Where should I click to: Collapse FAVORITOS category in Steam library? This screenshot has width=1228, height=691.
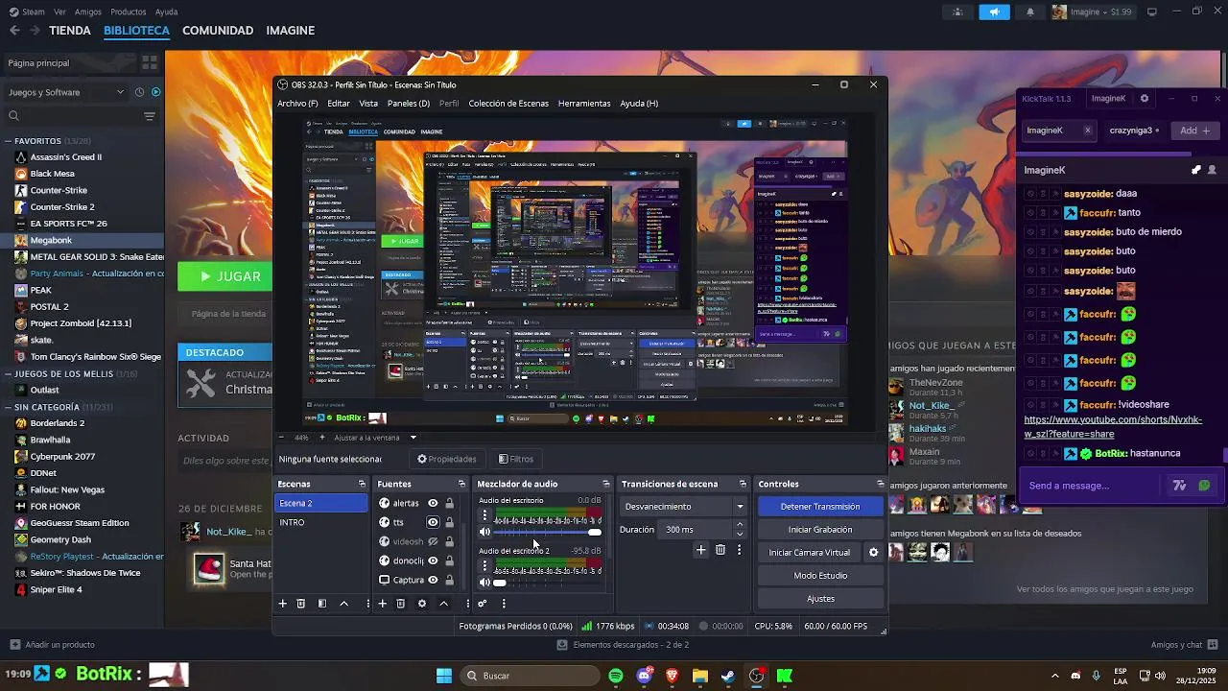(x=8, y=141)
